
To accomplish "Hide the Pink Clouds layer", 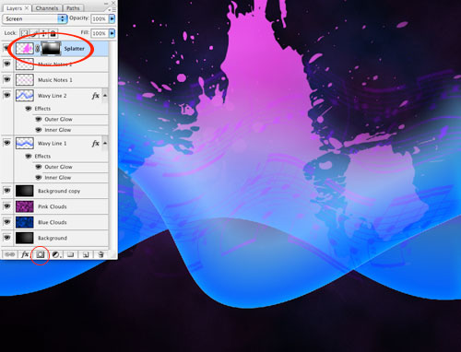I will 6,206.
